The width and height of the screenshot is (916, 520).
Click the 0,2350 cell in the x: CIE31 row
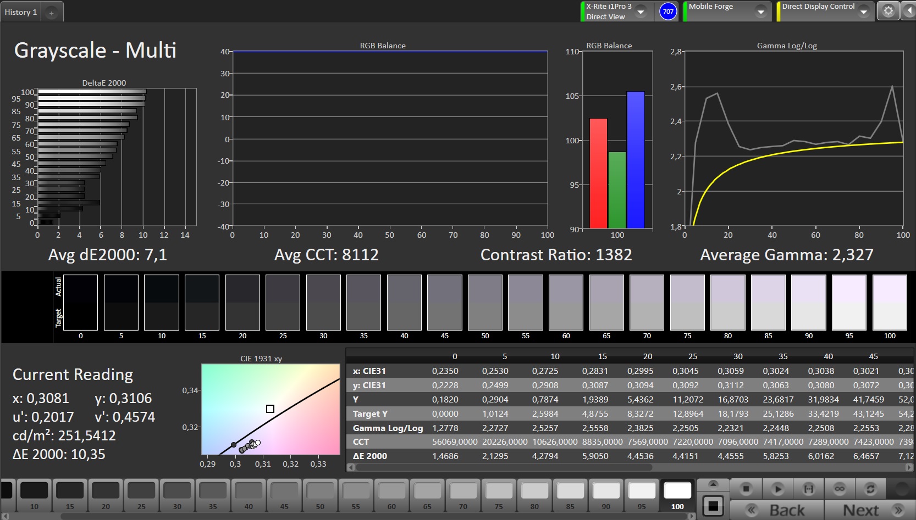pyautogui.click(x=445, y=371)
